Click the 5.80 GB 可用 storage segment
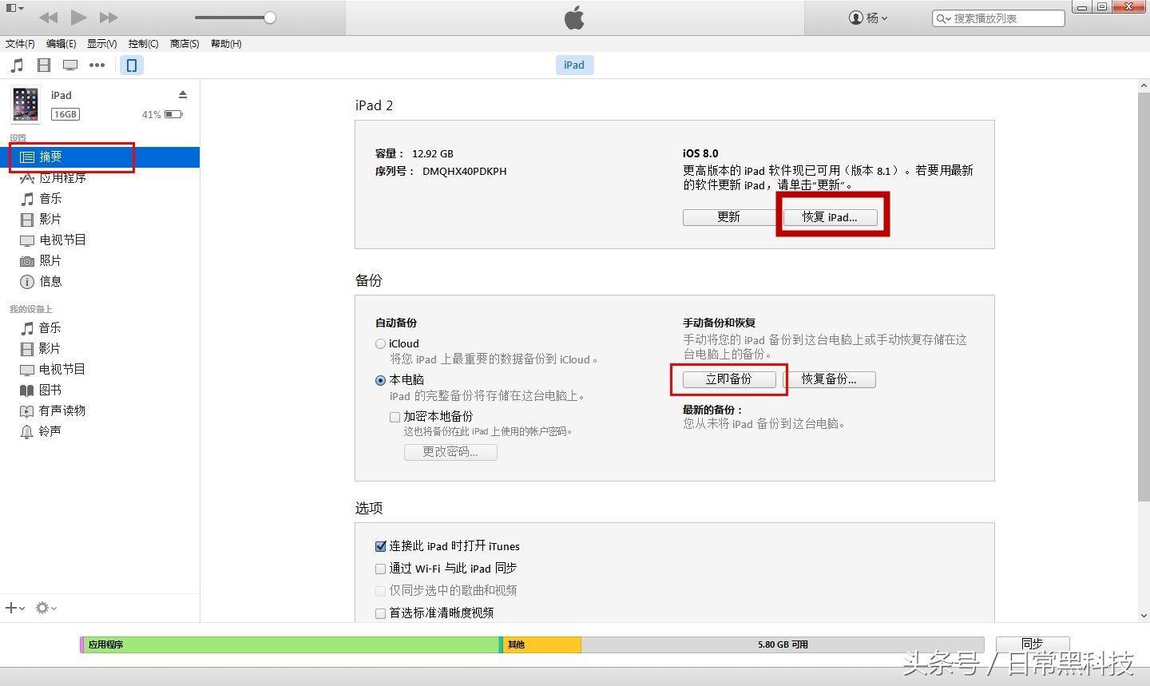Viewport: 1150px width, 686px height. pyautogui.click(x=783, y=644)
